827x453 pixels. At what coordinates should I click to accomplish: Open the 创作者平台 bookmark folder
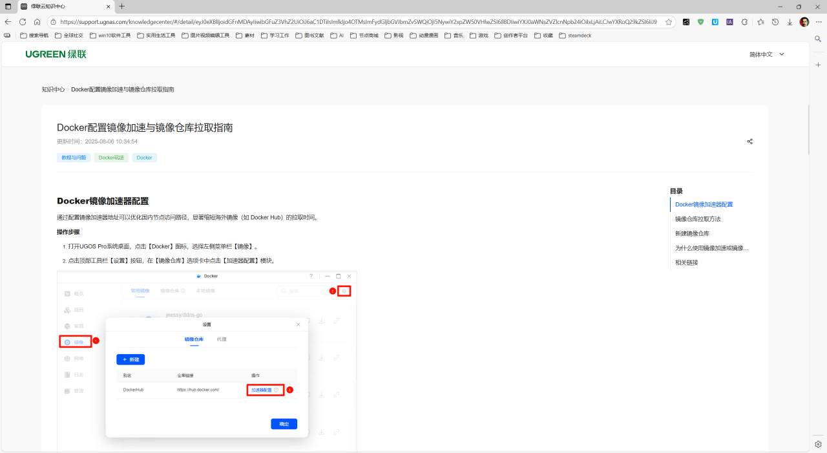511,36
